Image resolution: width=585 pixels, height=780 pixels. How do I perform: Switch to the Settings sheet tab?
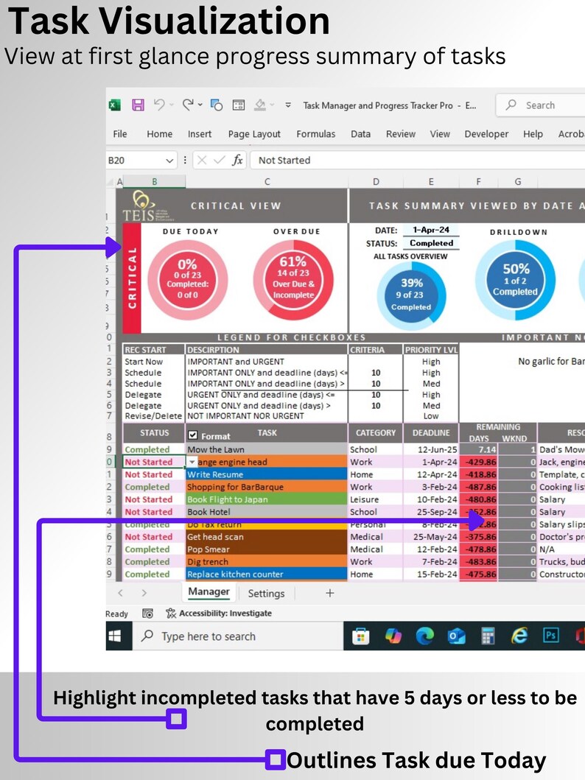point(266,594)
